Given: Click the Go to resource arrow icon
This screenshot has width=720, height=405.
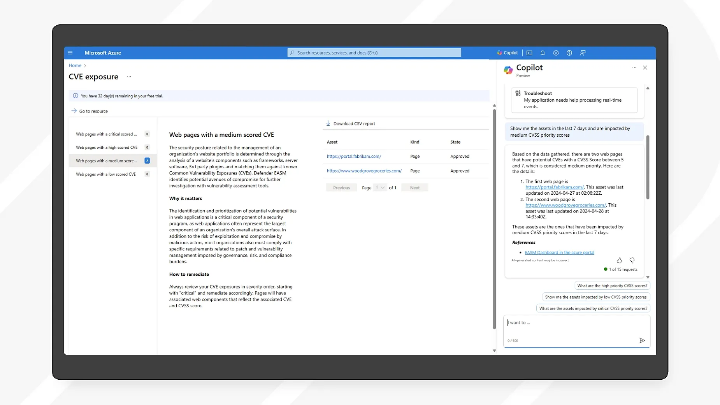Looking at the screenshot, I should pyautogui.click(x=74, y=111).
